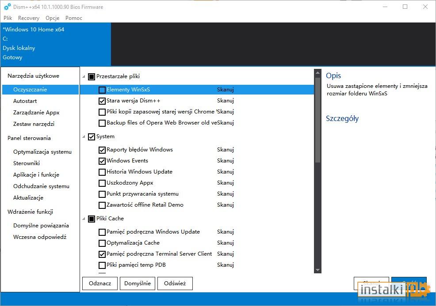Check the Elementy WinSxS checkbox
The height and width of the screenshot is (306, 436).
click(102, 89)
